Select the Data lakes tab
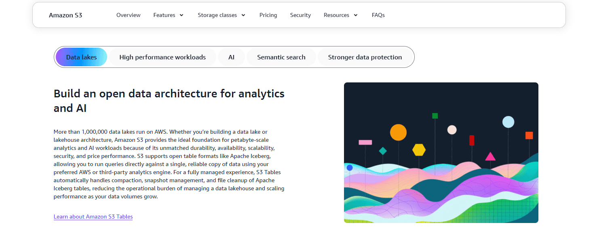The height and width of the screenshot is (244, 595). (x=82, y=57)
